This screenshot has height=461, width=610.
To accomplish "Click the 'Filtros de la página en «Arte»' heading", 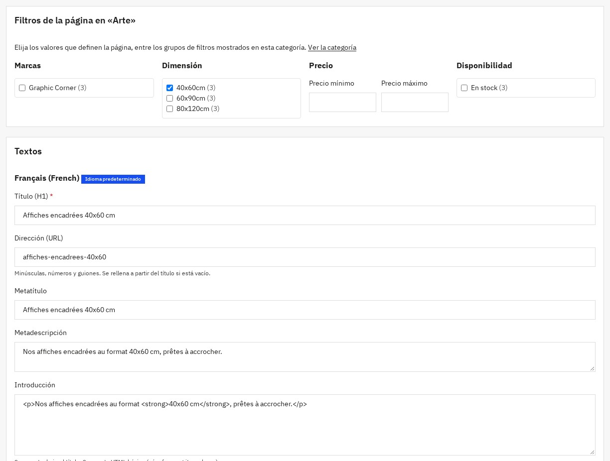I will coord(75,20).
